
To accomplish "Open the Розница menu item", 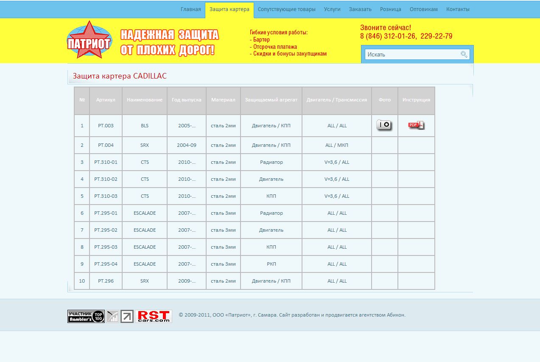I will point(391,9).
